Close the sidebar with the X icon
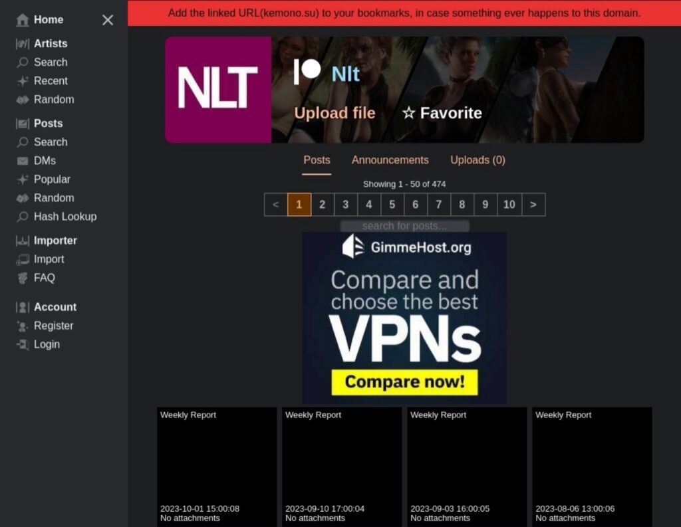 108,20
